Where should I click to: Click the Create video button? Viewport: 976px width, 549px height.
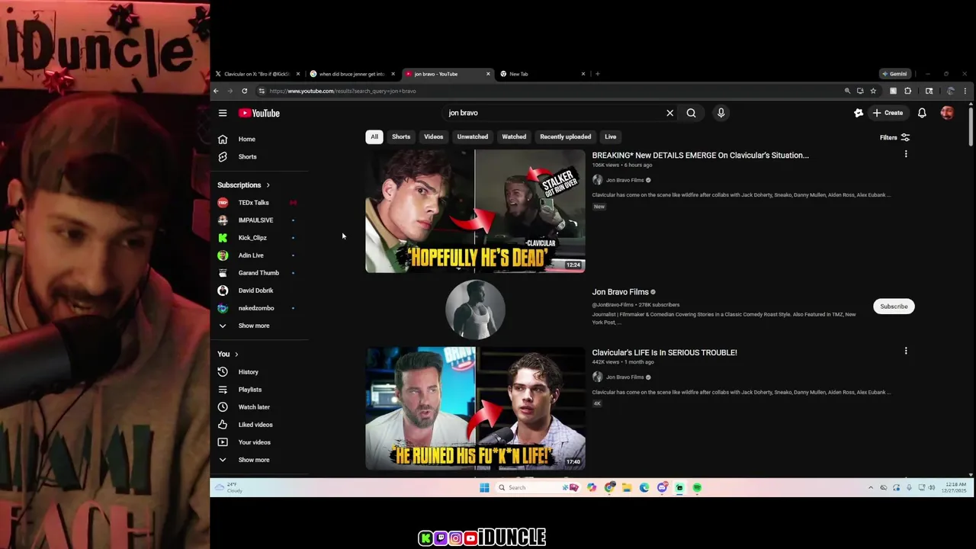888,113
